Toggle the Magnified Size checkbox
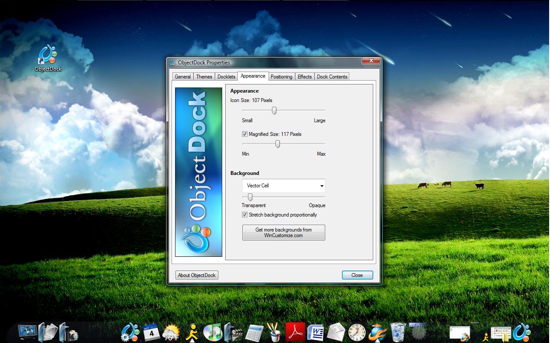Screen dimensions: 550x343 coord(245,134)
